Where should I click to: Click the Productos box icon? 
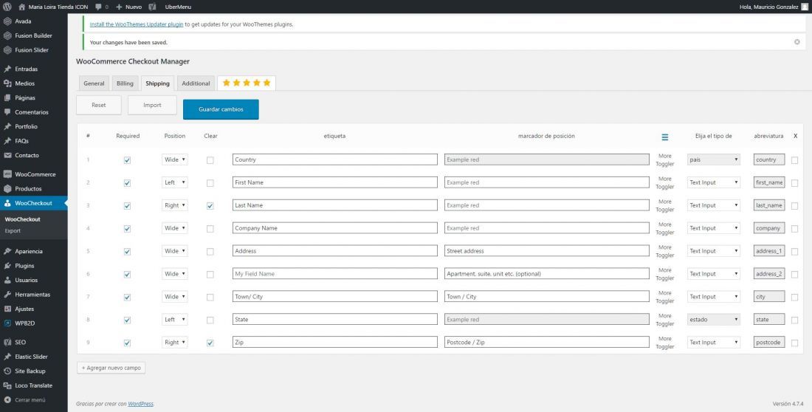7,188
